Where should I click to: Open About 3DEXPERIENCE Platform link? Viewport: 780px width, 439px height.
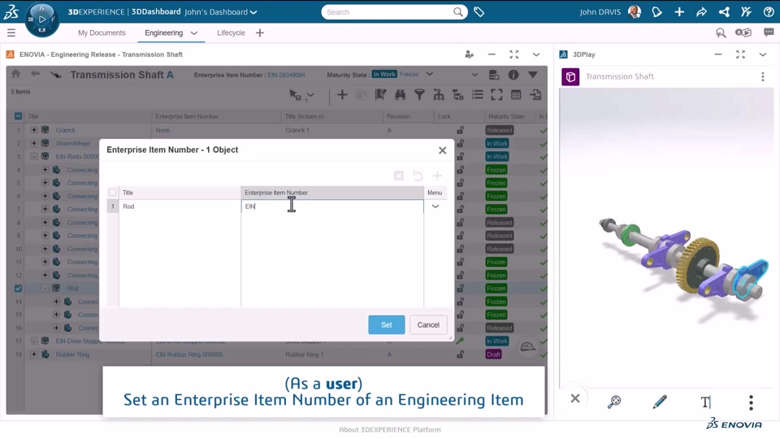pos(390,429)
